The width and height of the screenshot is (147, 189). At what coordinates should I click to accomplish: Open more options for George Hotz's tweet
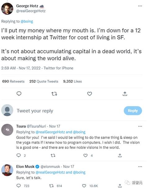coord(140,6)
